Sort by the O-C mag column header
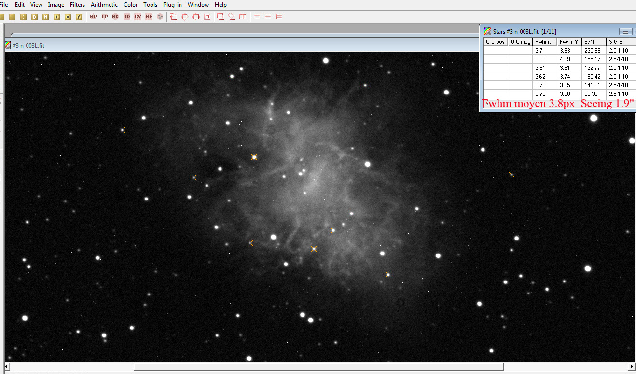 pyautogui.click(x=521, y=42)
